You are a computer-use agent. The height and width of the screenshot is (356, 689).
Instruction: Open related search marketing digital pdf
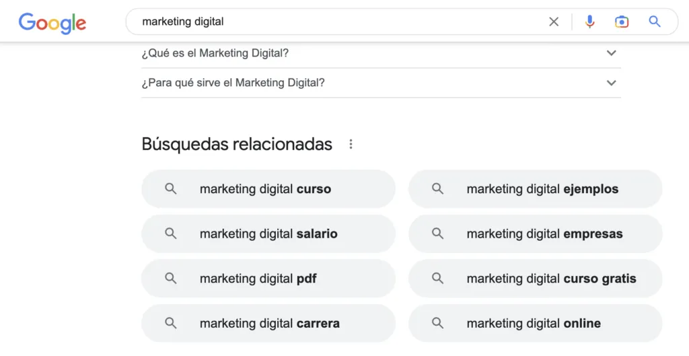pos(268,278)
